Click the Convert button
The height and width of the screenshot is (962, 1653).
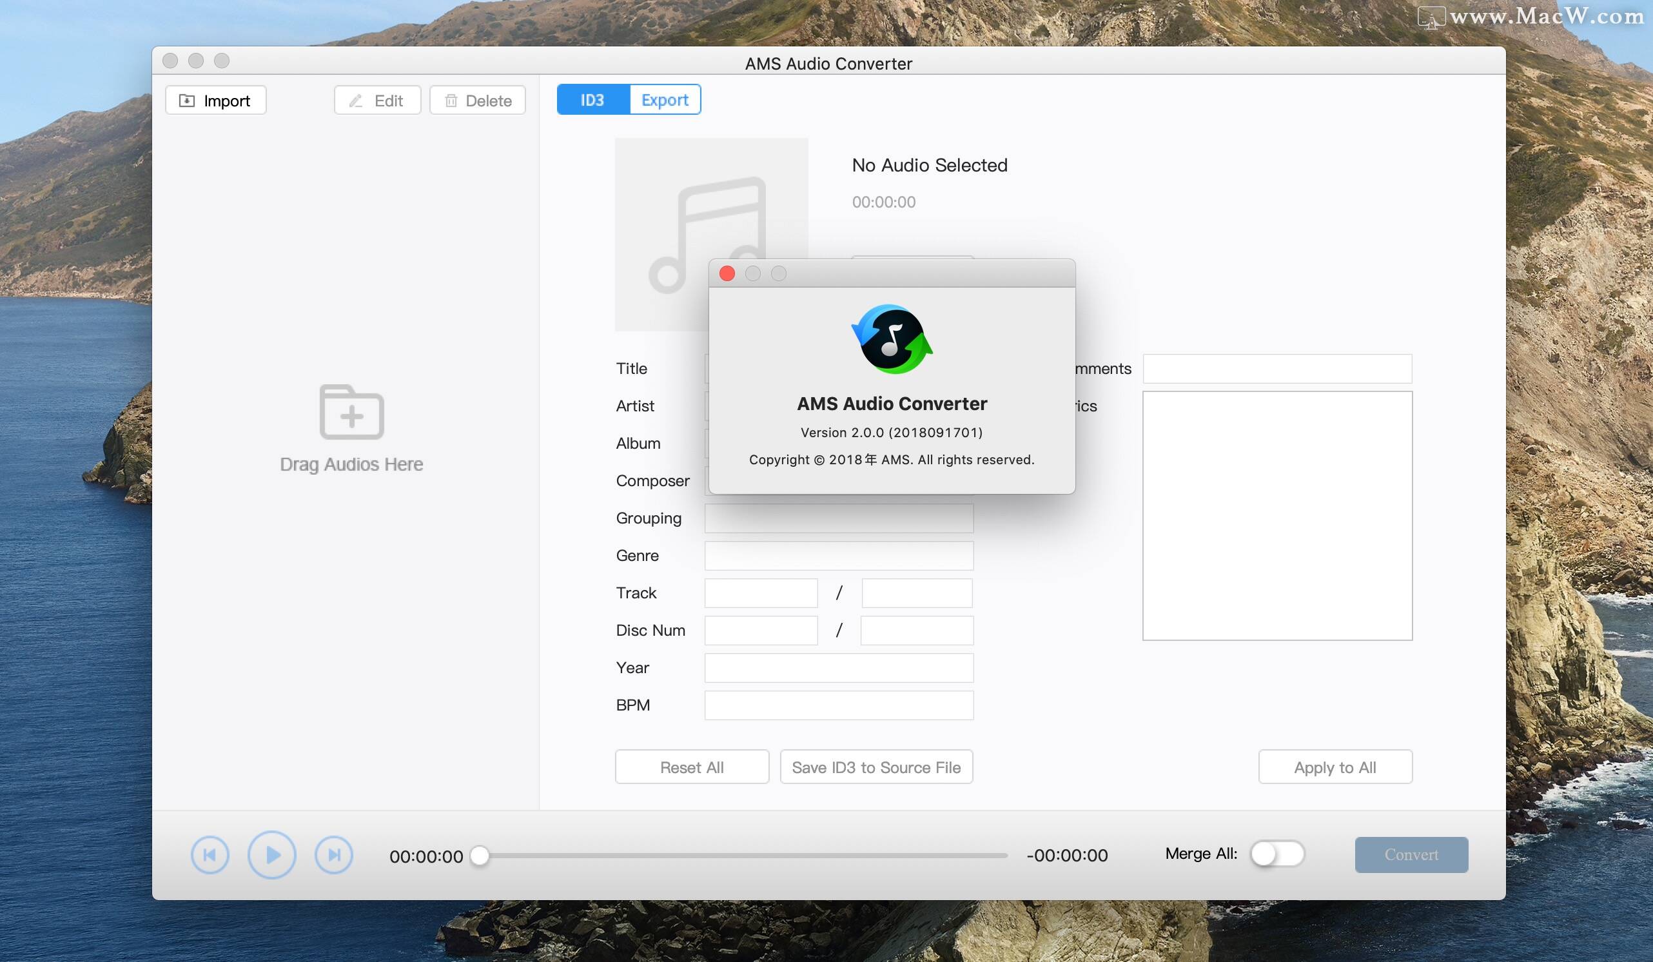coord(1411,854)
